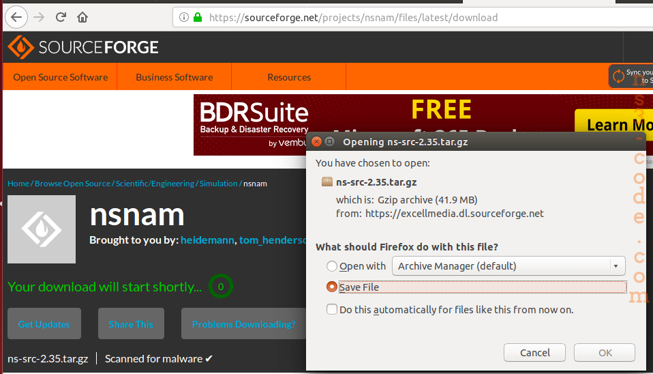
Task: Open the Resources menu
Action: pos(289,77)
